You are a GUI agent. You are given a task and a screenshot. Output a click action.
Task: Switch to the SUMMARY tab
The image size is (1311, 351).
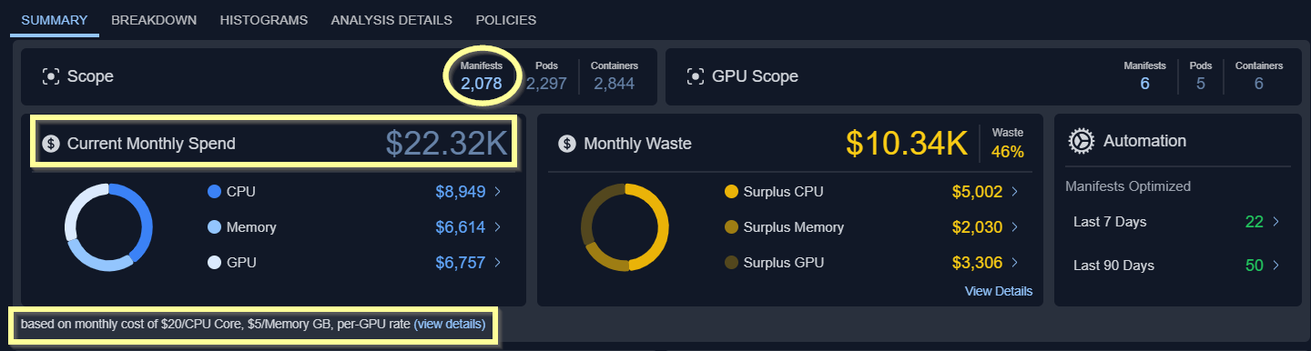click(x=55, y=19)
